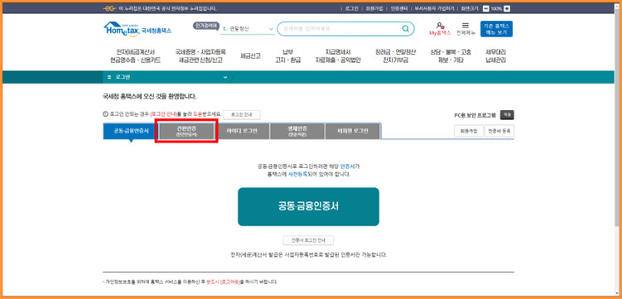Click the search magnifier icon

coord(405,28)
